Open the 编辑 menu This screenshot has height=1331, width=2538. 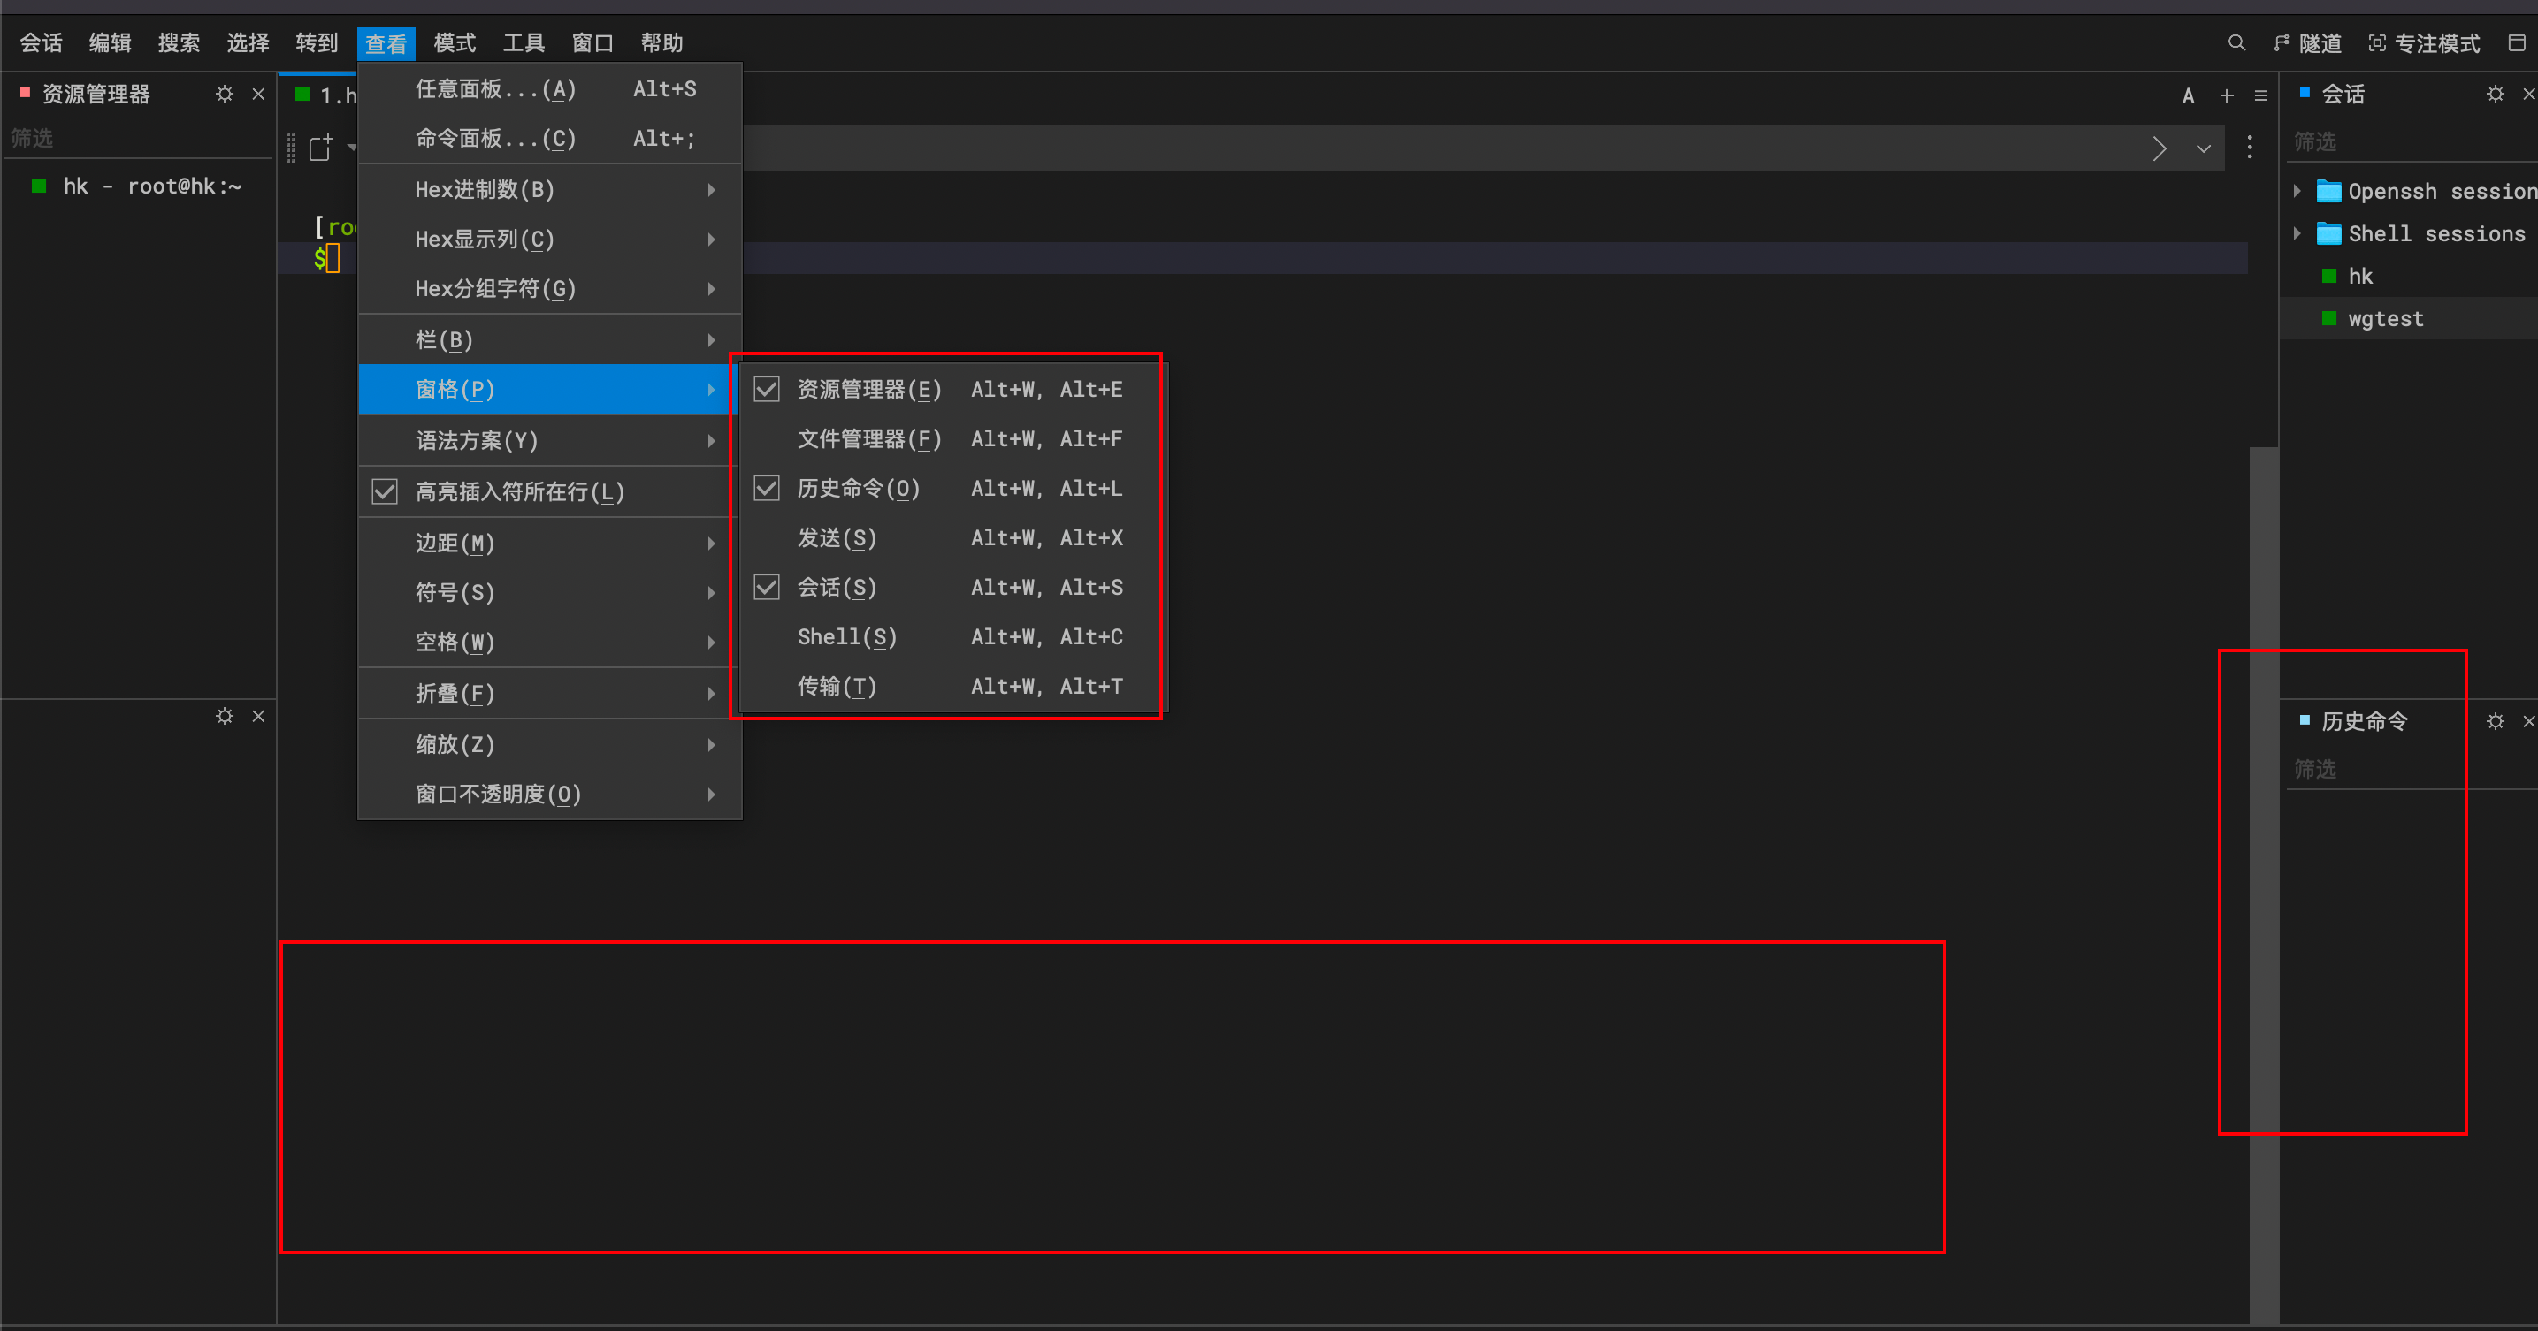pyautogui.click(x=111, y=43)
